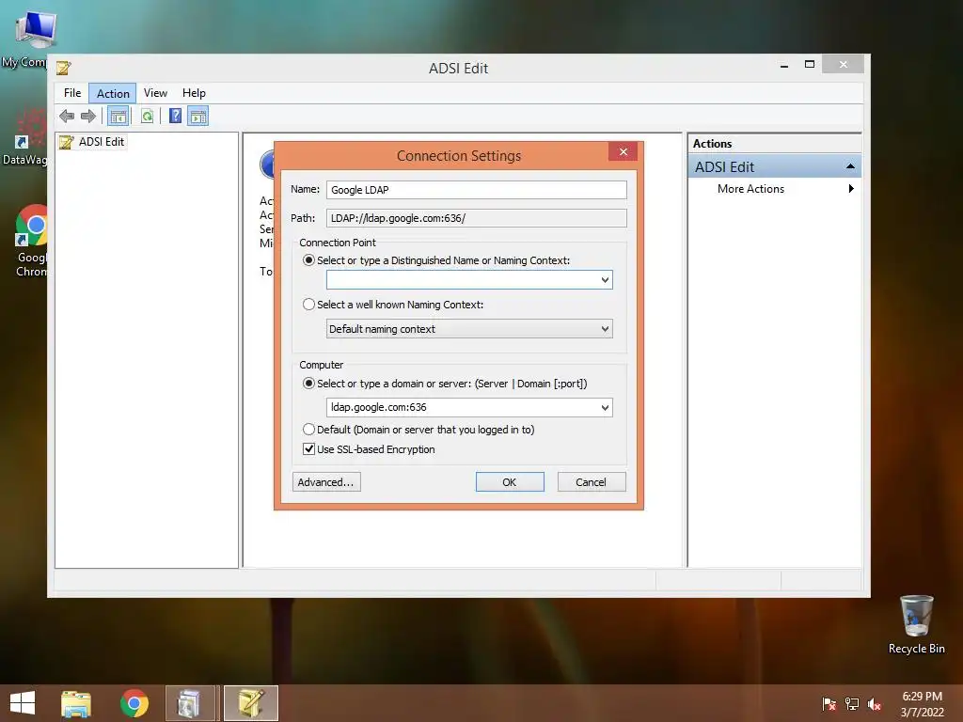Screen dimensions: 963x722
Task: Open the Google Chrome desktop shortcut
Action: point(32,241)
